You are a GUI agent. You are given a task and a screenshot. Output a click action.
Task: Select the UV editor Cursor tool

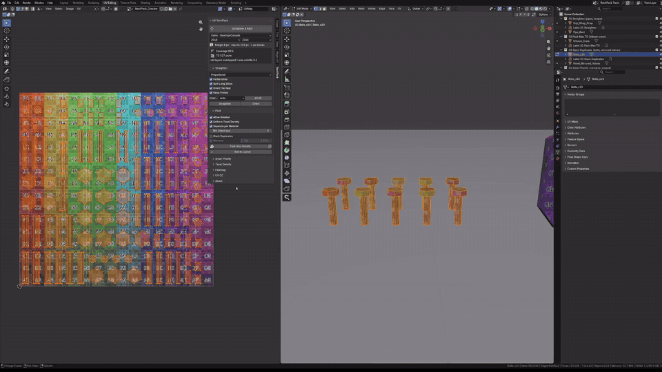pyautogui.click(x=6, y=31)
